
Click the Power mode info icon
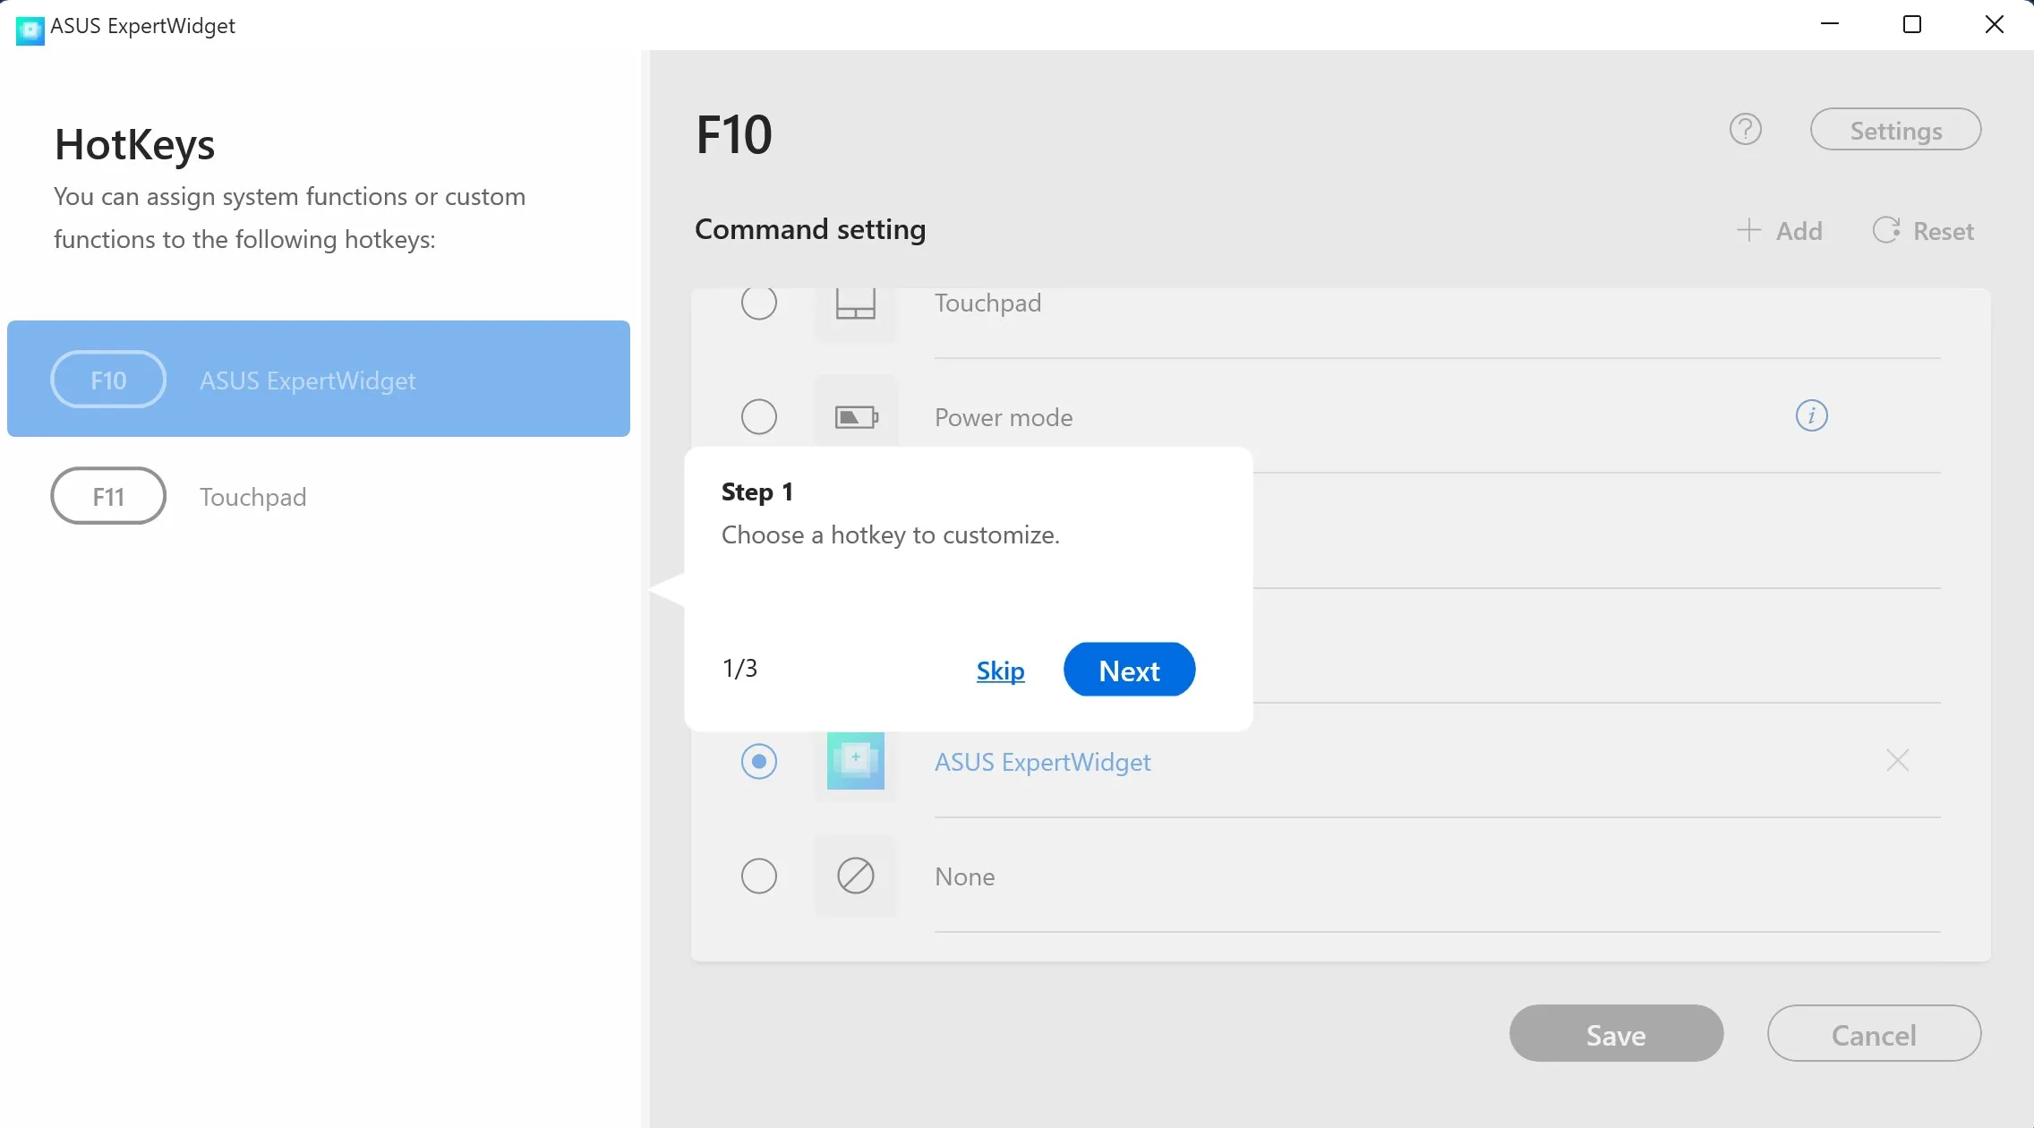1811,415
